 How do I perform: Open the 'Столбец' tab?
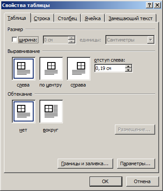[x=67, y=18]
